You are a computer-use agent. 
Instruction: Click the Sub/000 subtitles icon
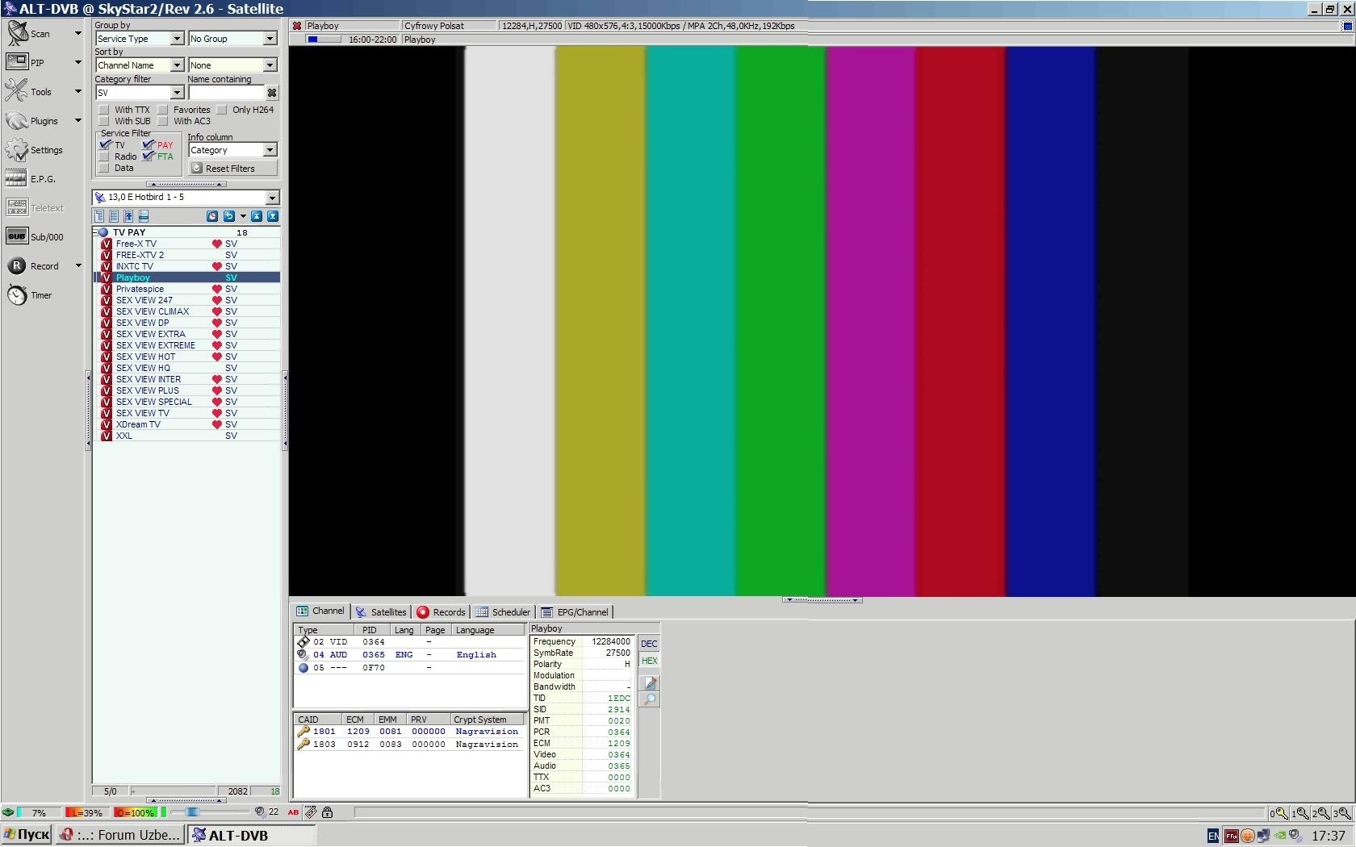[x=18, y=236]
